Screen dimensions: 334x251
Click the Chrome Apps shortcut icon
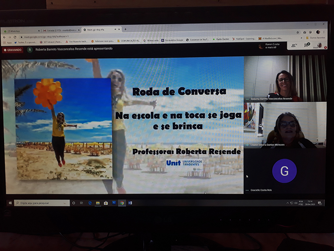(x=6, y=42)
